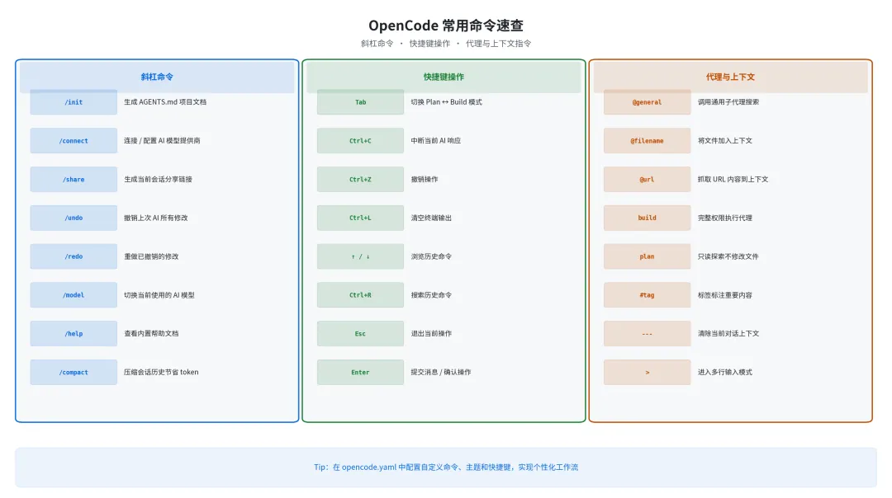
Task: Click the build agent chip
Action: coord(647,218)
